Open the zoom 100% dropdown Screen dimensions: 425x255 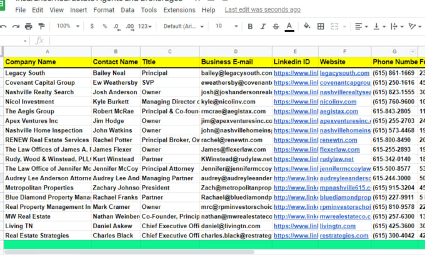click(67, 26)
